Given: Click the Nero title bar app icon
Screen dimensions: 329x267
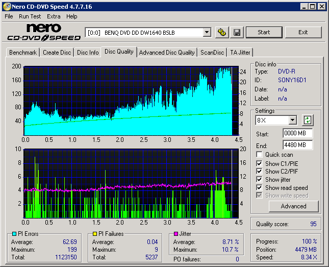Looking at the screenshot, I should pyautogui.click(x=6, y=7).
